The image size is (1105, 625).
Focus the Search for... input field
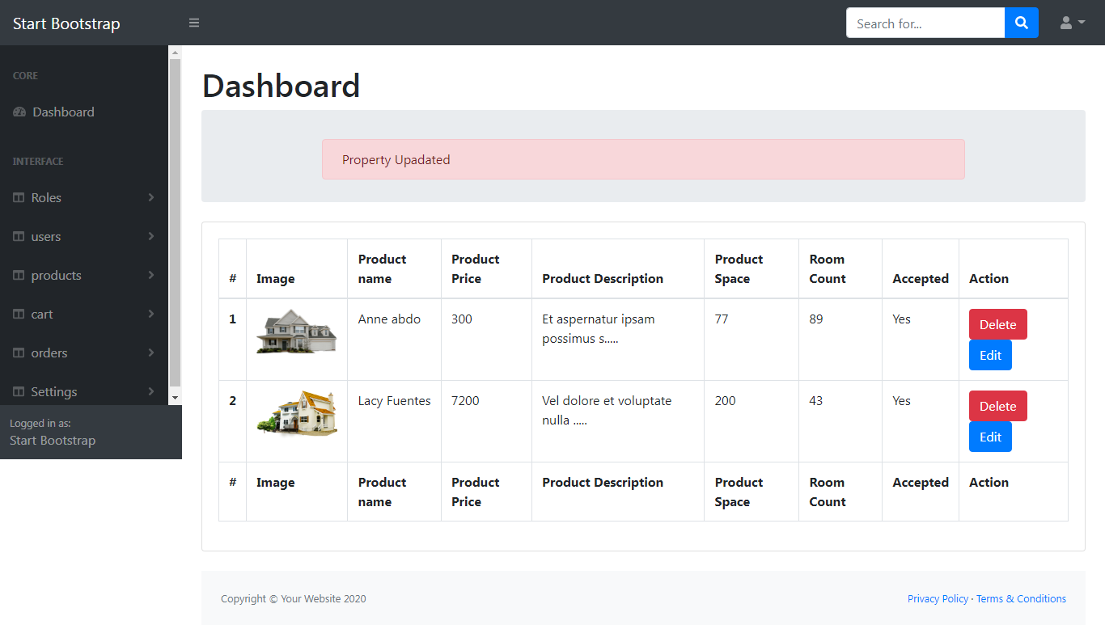point(925,23)
